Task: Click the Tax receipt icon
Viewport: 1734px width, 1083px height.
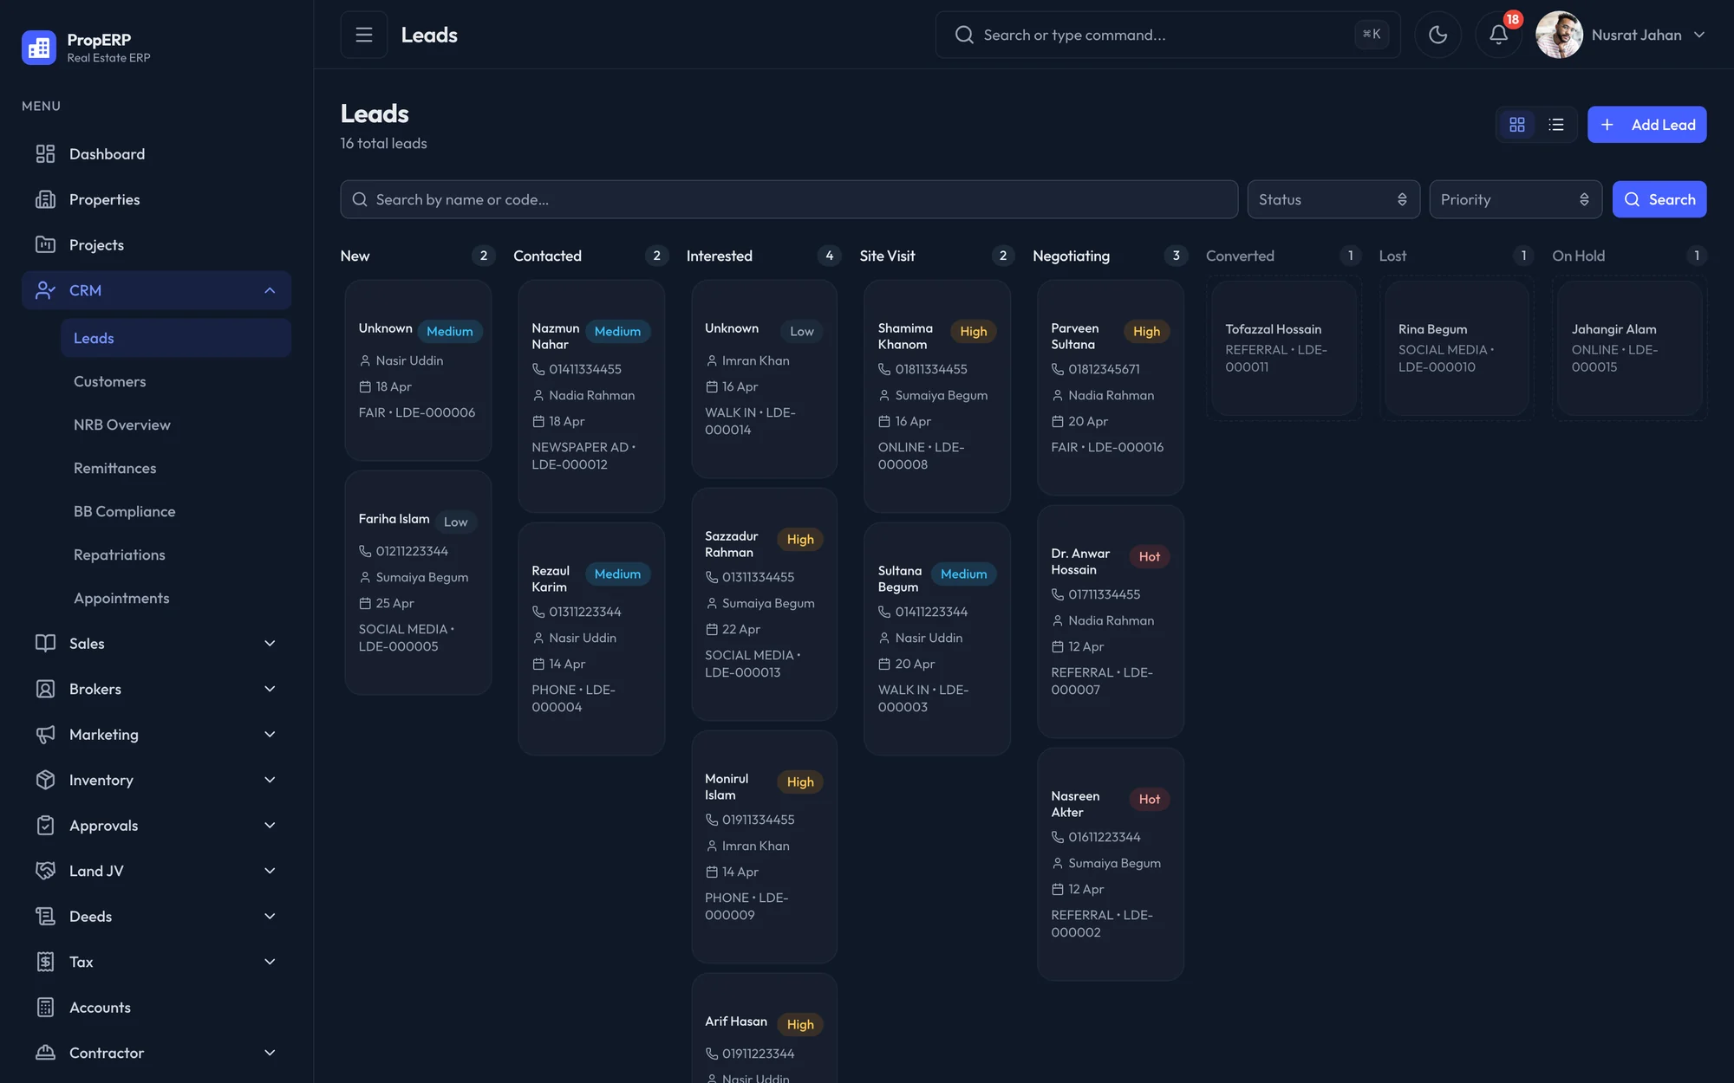Action: (45, 962)
